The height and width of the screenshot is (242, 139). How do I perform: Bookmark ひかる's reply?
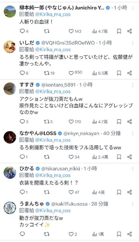tap(119, 192)
